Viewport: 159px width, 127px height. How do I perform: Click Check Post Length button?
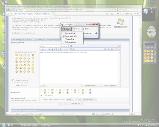pos(110,85)
